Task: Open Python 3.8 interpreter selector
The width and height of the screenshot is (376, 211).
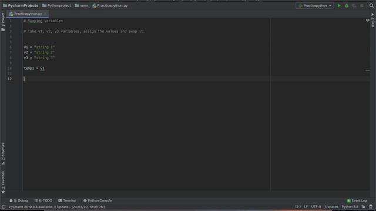Action: tap(350, 207)
